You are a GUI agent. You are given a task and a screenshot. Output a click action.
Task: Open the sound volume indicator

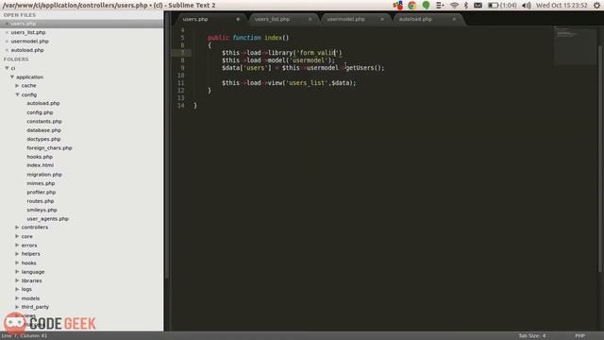527,5
